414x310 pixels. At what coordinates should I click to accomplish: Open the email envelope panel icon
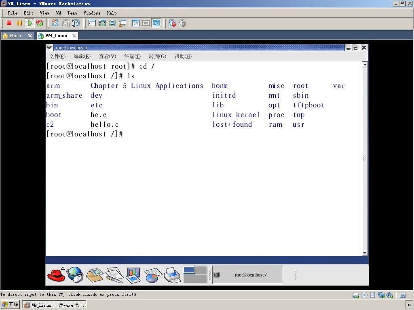click(x=95, y=275)
